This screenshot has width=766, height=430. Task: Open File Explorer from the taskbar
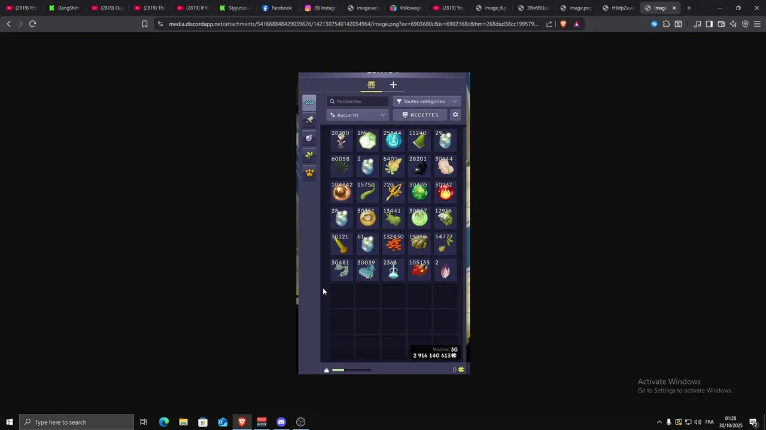pyautogui.click(x=183, y=422)
